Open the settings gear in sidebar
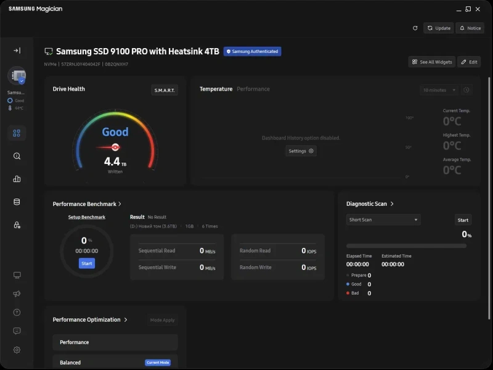 pos(17,350)
